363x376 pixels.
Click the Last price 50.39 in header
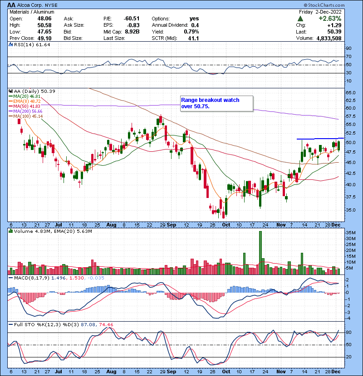(x=334, y=32)
